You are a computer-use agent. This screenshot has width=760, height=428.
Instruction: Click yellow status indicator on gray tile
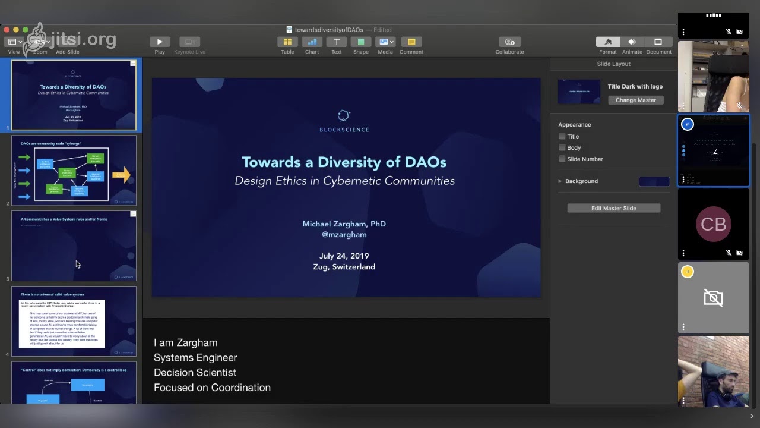[688, 272]
